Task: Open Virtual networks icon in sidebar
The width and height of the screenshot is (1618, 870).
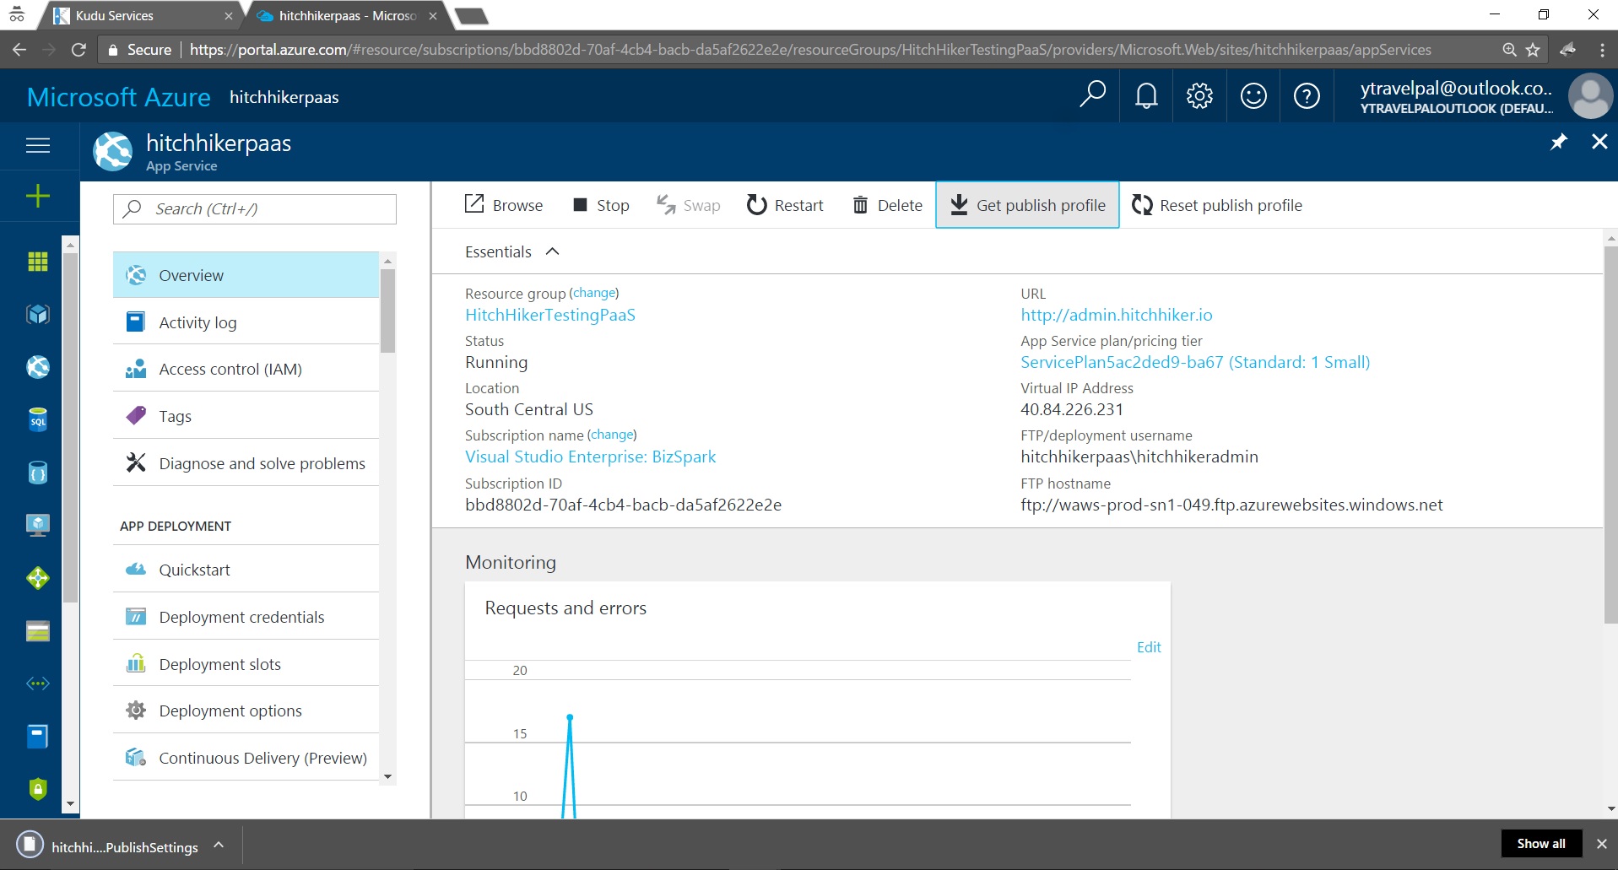Action: tap(38, 684)
